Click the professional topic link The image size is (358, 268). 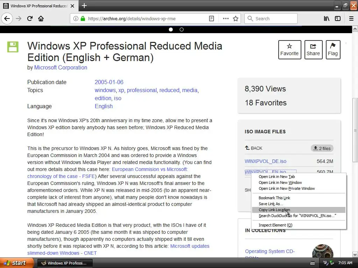pyautogui.click(x=142, y=90)
